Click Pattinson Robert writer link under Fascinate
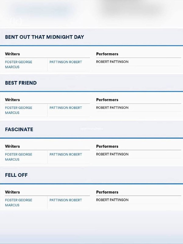The image size is (183, 244). point(66,154)
